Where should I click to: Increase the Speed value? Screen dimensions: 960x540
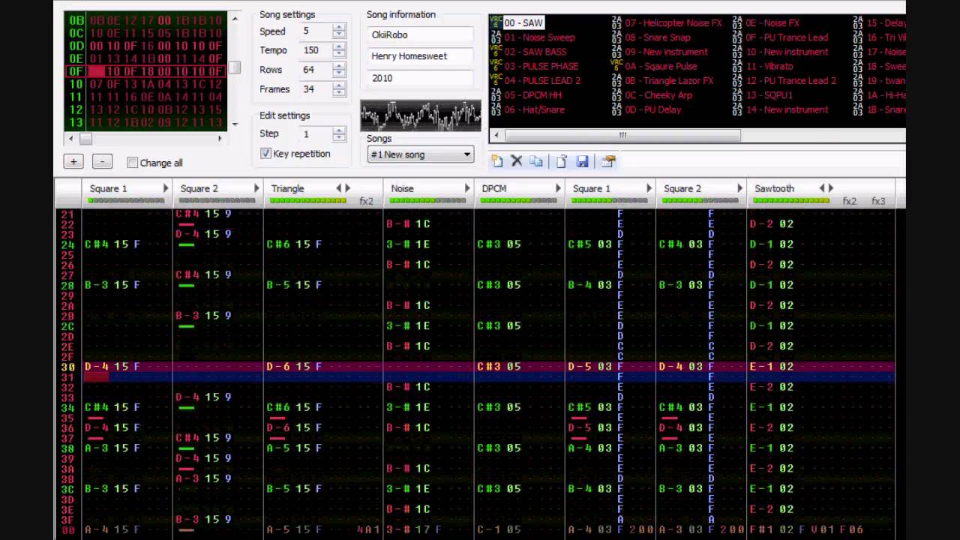coord(339,28)
